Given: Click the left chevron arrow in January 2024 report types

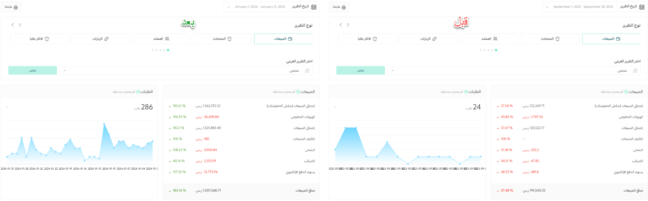Looking at the screenshot, I should pyautogui.click(x=13, y=25).
